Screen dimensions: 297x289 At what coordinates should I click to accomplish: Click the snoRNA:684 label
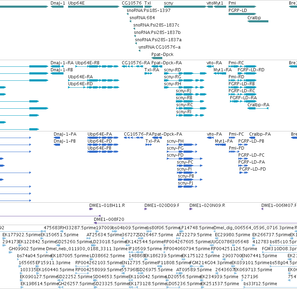[142, 17]
